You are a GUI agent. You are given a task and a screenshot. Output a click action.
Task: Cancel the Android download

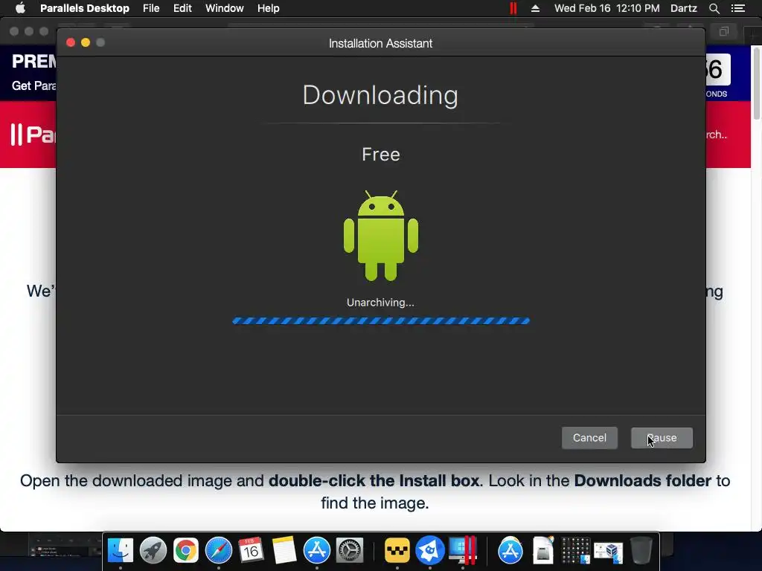pos(589,437)
